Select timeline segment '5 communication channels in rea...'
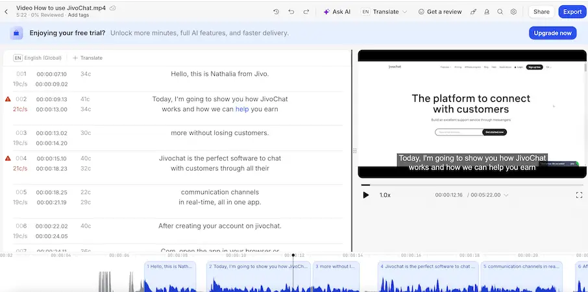Screen dimensions: 588x292 pos(521,276)
